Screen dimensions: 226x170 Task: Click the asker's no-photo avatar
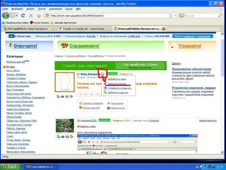point(64,82)
